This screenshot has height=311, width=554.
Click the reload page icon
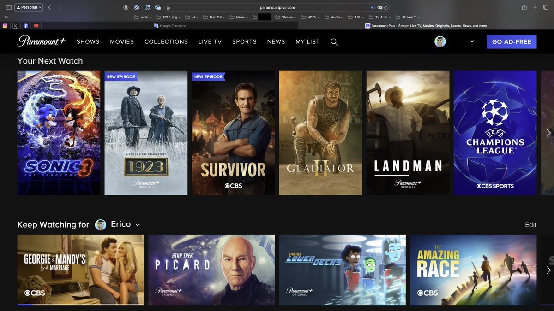coord(386,7)
